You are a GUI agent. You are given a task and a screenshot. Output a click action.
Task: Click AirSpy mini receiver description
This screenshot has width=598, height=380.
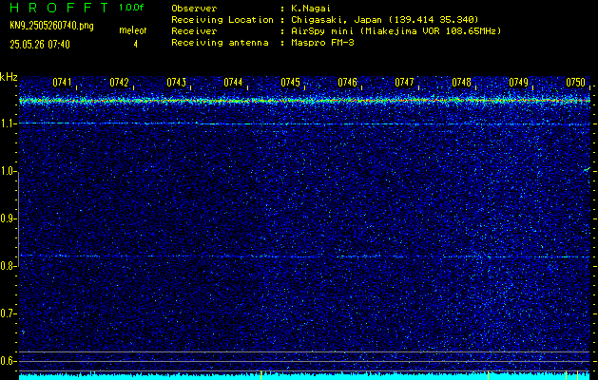(396, 31)
